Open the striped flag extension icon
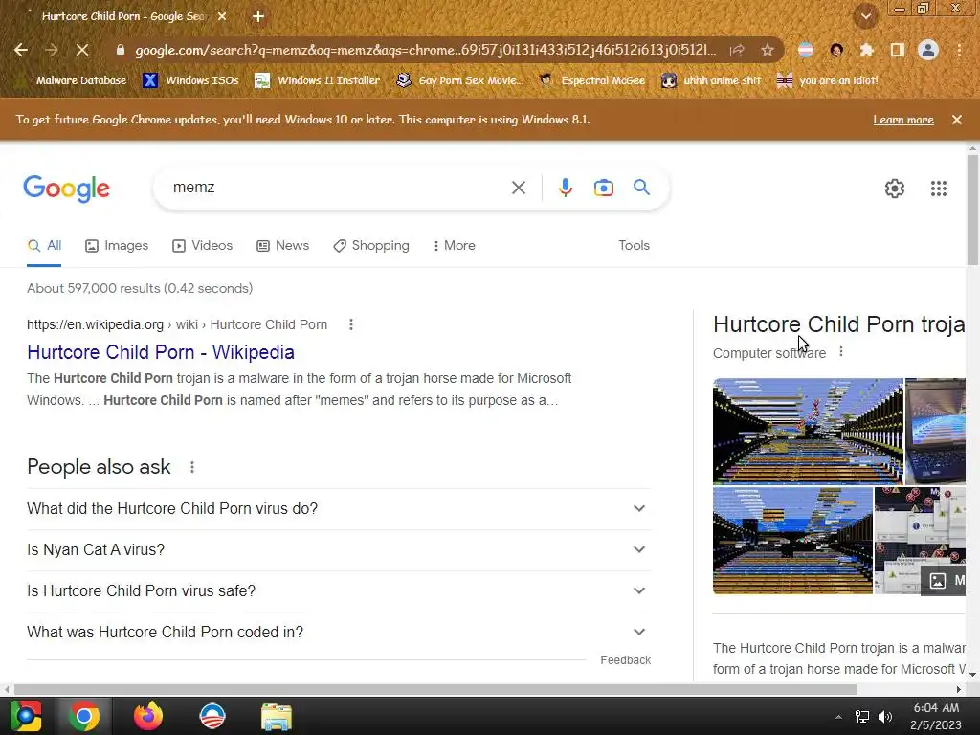 click(806, 50)
